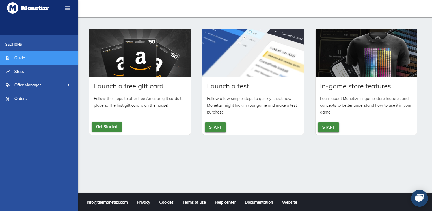432x211 pixels.
Task: Click the T-shirt store thumbnail
Action: point(366,53)
